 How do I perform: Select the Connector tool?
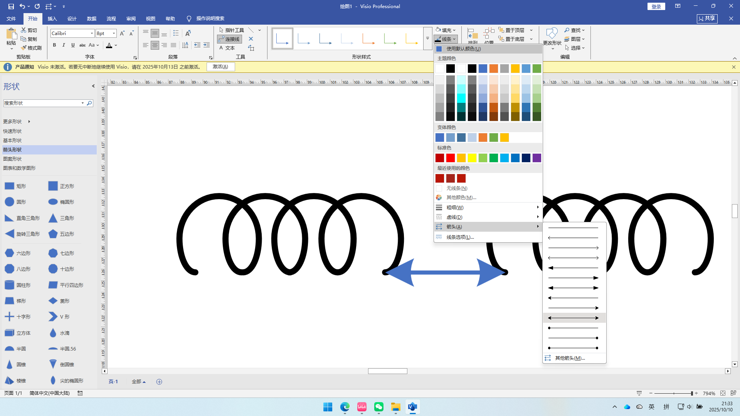coord(229,39)
